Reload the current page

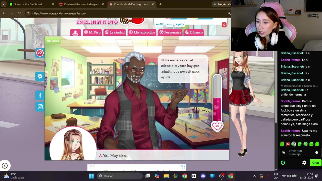[x=19, y=13]
